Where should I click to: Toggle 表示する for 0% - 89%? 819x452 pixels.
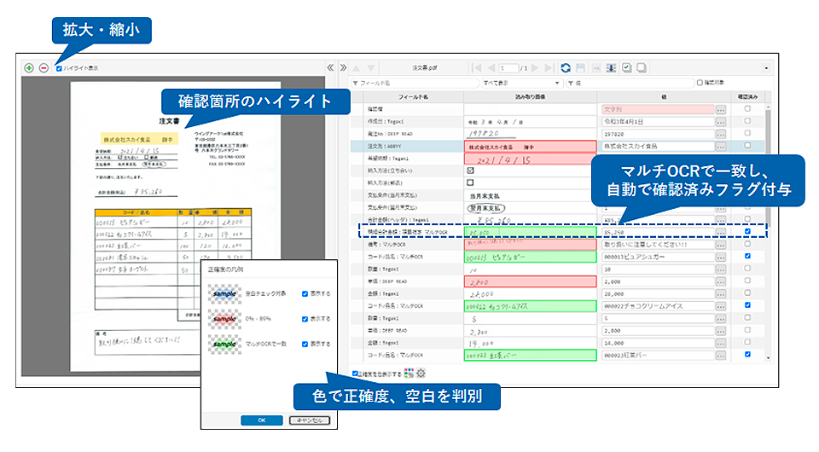click(x=305, y=319)
